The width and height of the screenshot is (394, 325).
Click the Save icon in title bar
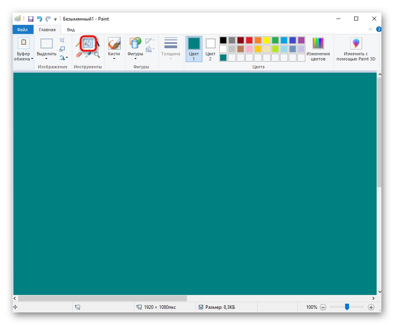pos(31,19)
